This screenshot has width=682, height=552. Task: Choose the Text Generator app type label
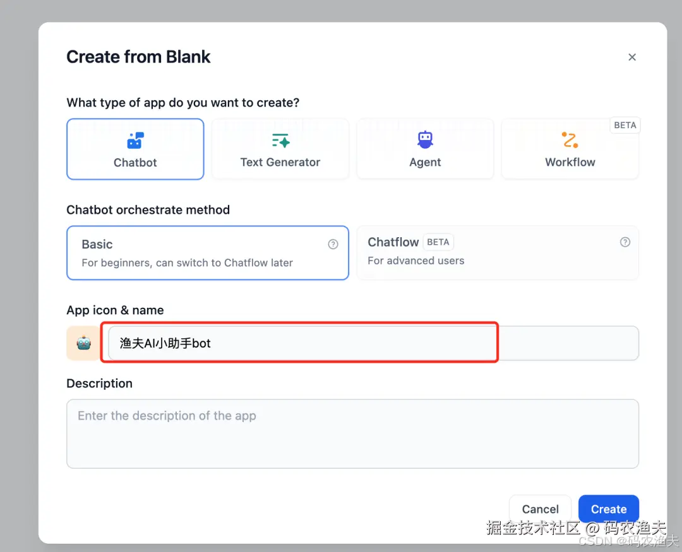click(x=280, y=162)
